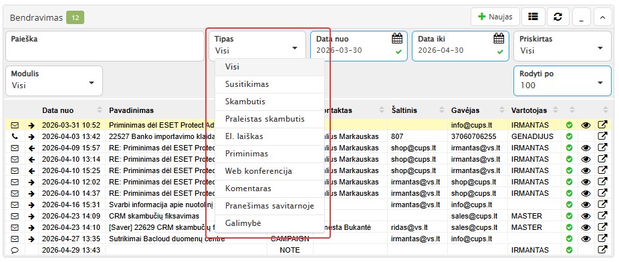Screen dimensions: 619x262
Task: Click green status check on 2026-04-29 13:43 row
Action: (x=569, y=250)
